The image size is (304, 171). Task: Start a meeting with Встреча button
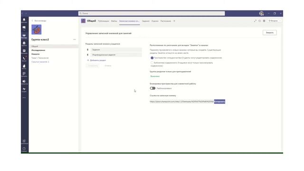tap(273, 21)
